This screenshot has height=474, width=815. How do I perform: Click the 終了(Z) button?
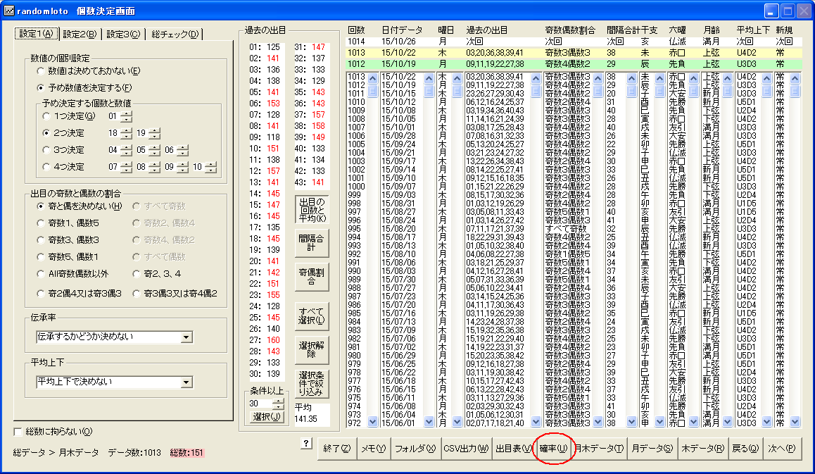[337, 449]
